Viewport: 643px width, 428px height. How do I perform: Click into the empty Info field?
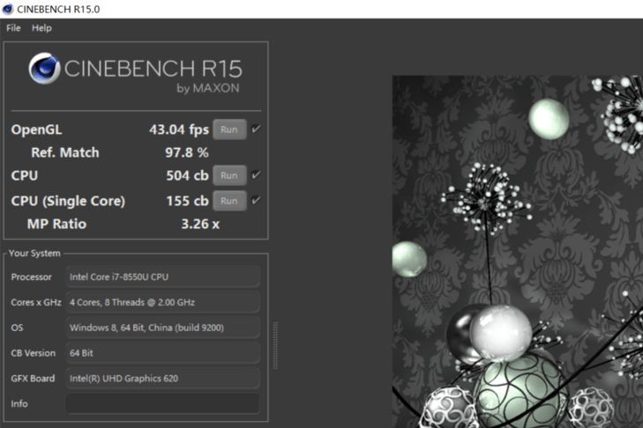163,403
